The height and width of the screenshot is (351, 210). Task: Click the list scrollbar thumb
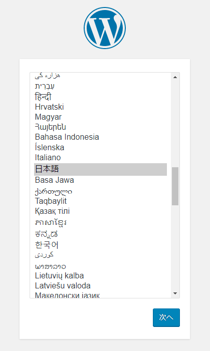click(x=175, y=186)
